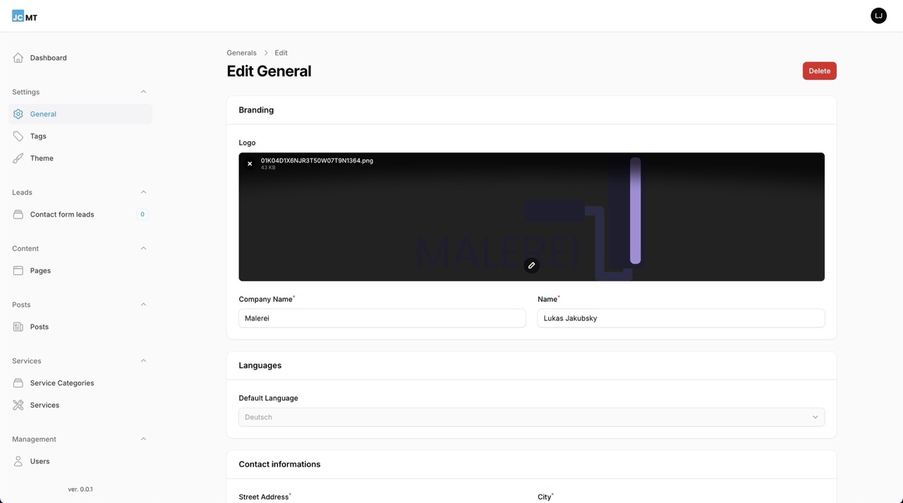
Task: Collapse the Leads section chevron
Action: click(143, 191)
